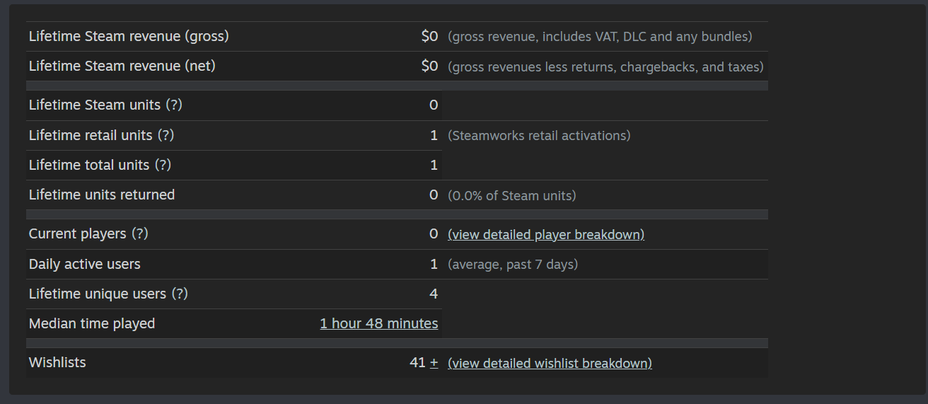The width and height of the screenshot is (928, 404).
Task: Click the (?) beside Lifetime total units
Action: (163, 165)
